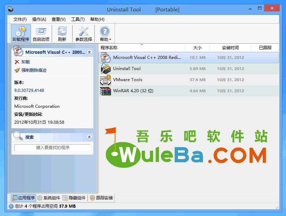The image size is (286, 216).
Task: Sort by 大小 column header
Action: [197, 48]
